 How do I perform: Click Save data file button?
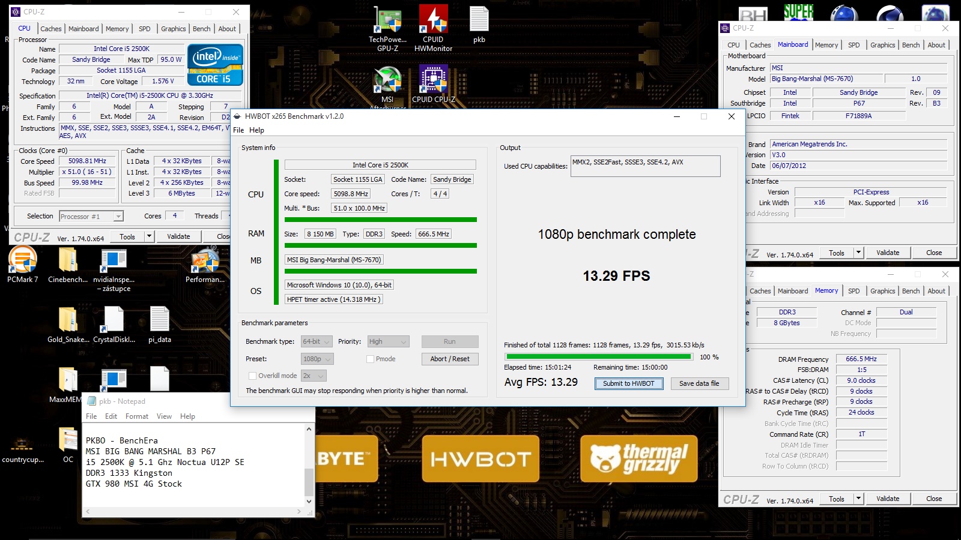699,383
